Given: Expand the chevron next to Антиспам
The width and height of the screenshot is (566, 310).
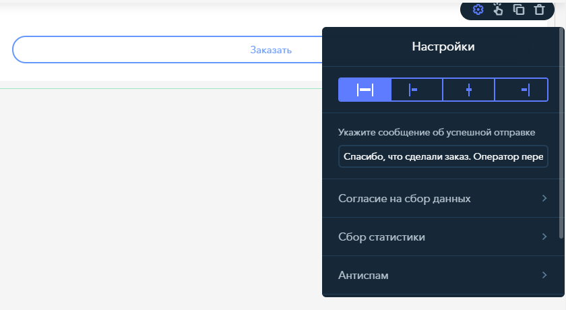Looking at the screenshot, I should pyautogui.click(x=544, y=275).
